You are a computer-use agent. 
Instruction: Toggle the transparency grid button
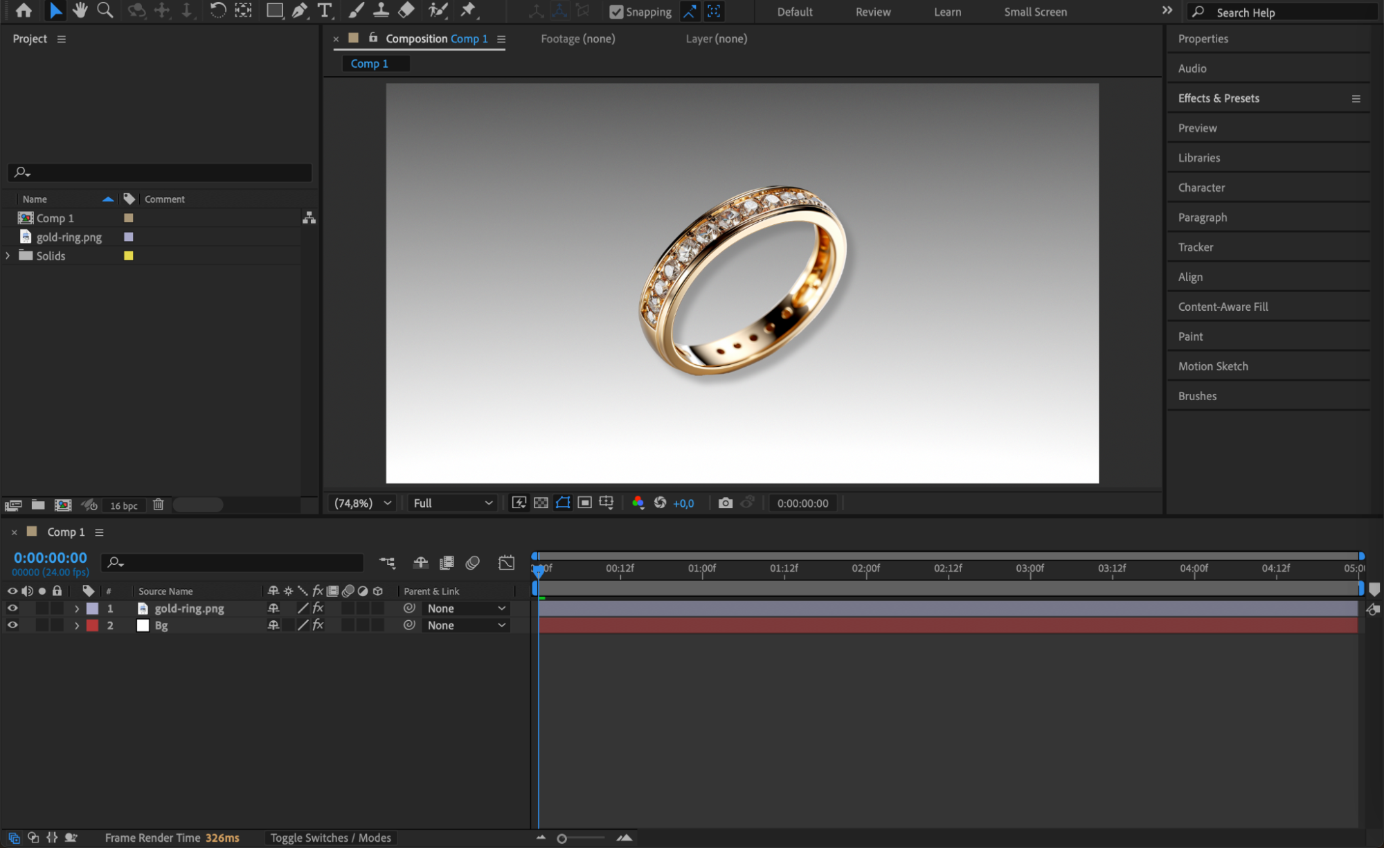coord(541,503)
